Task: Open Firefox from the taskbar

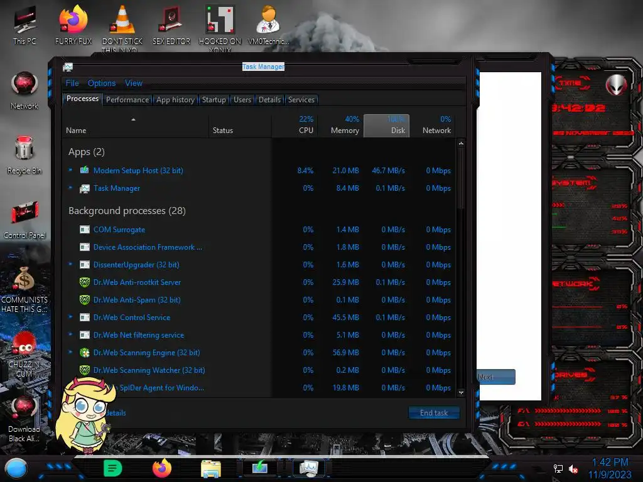Action: [x=162, y=468]
